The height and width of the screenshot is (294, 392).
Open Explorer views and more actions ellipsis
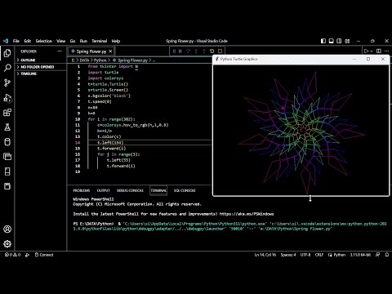coord(60,51)
